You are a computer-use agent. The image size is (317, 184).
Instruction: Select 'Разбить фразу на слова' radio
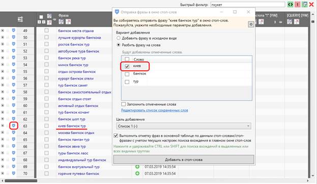119,45
